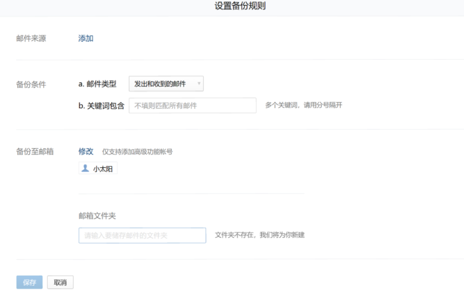The height and width of the screenshot is (297, 464).
Task: Click the 邮箱文件夹 heading
Action: 97,216
